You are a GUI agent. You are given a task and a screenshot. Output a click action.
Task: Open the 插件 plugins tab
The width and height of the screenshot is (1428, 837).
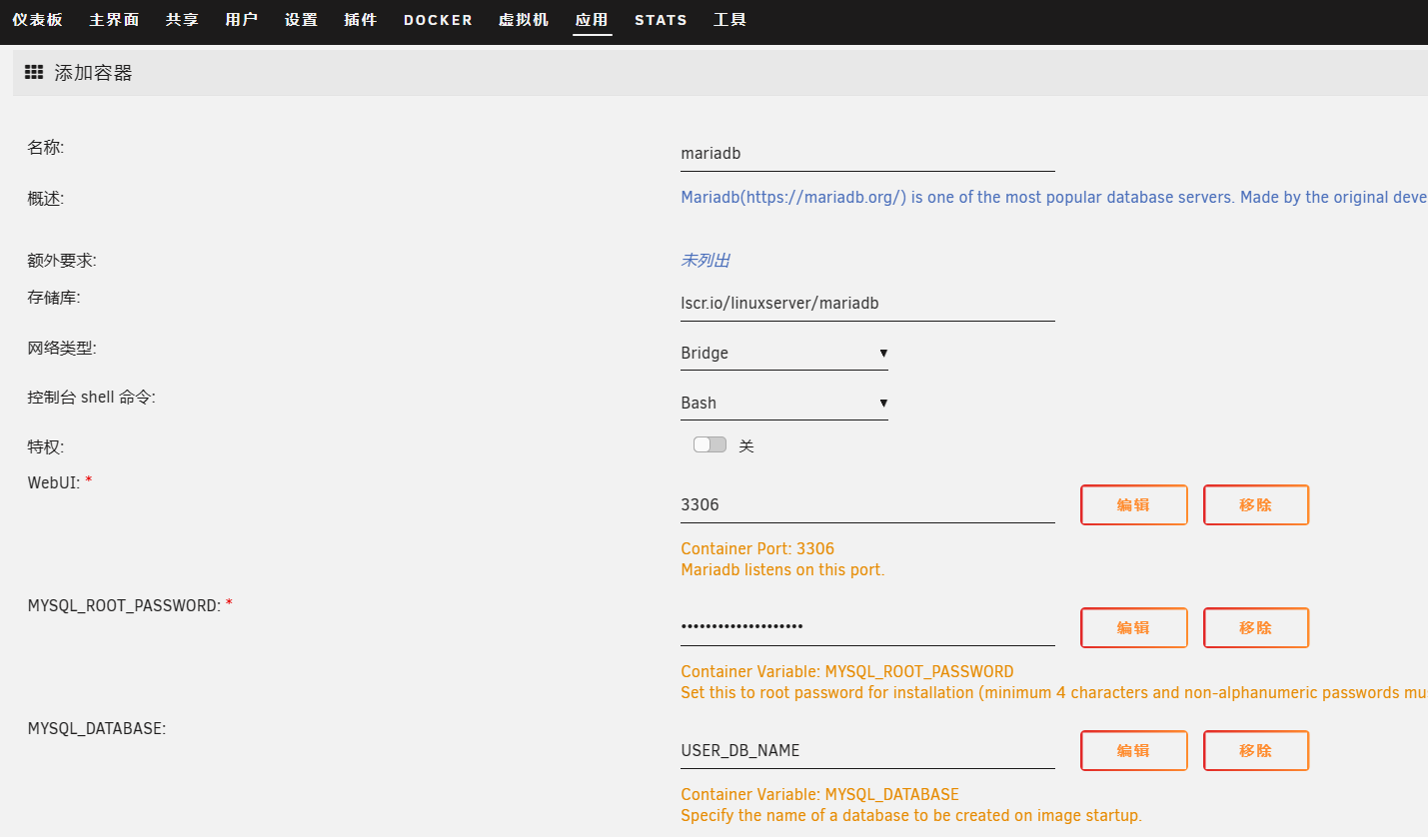click(x=361, y=20)
